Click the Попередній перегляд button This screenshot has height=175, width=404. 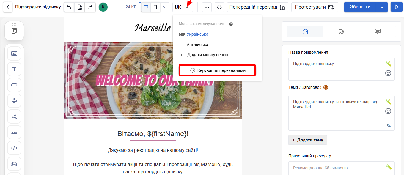click(258, 7)
